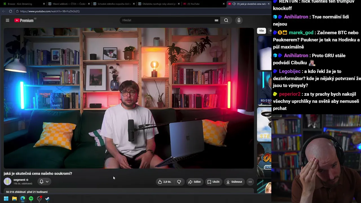Open notification bell dropdown for segment

click(44, 182)
